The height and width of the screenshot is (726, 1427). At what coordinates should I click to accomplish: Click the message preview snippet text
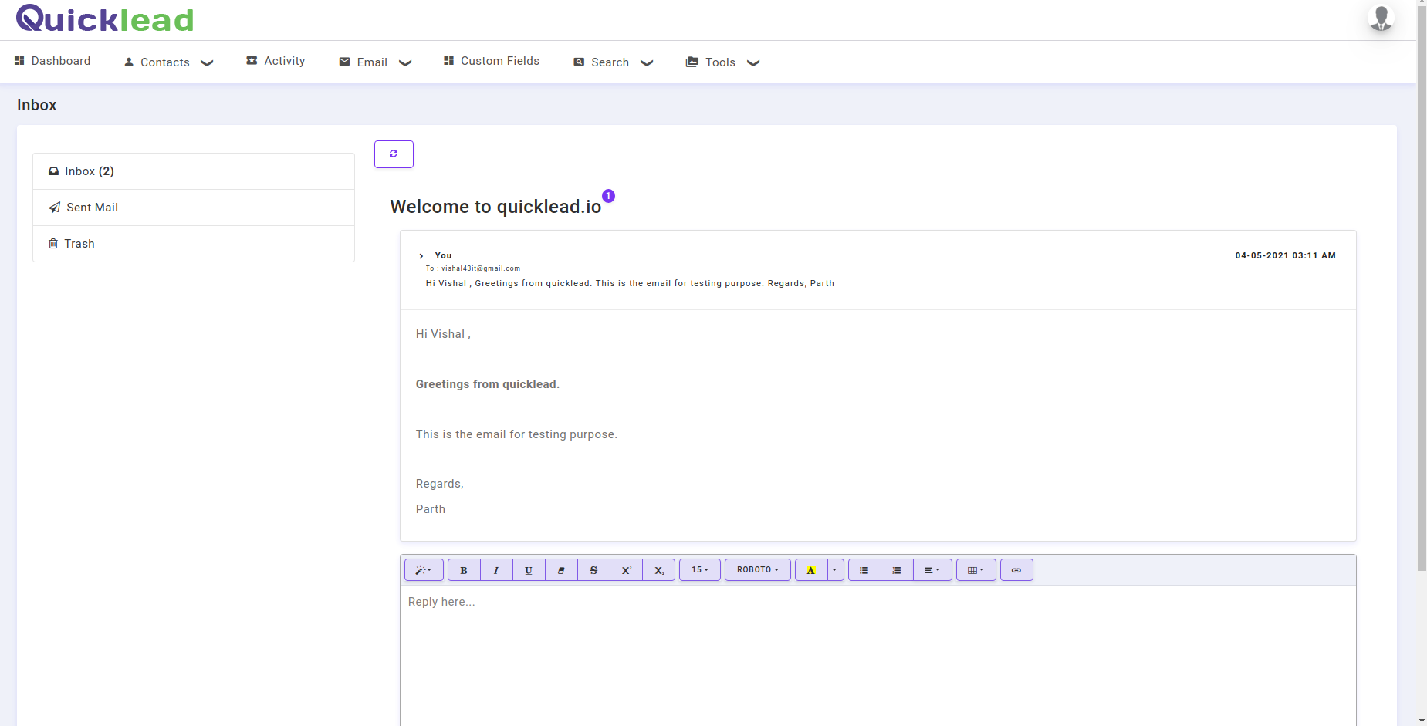coord(630,283)
